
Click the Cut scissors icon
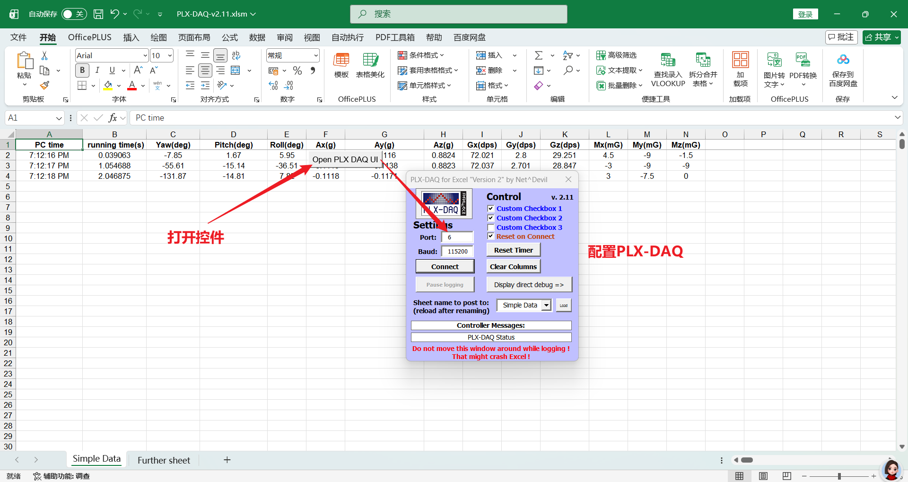44,55
